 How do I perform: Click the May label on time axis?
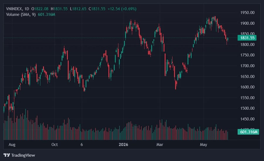[203, 145]
